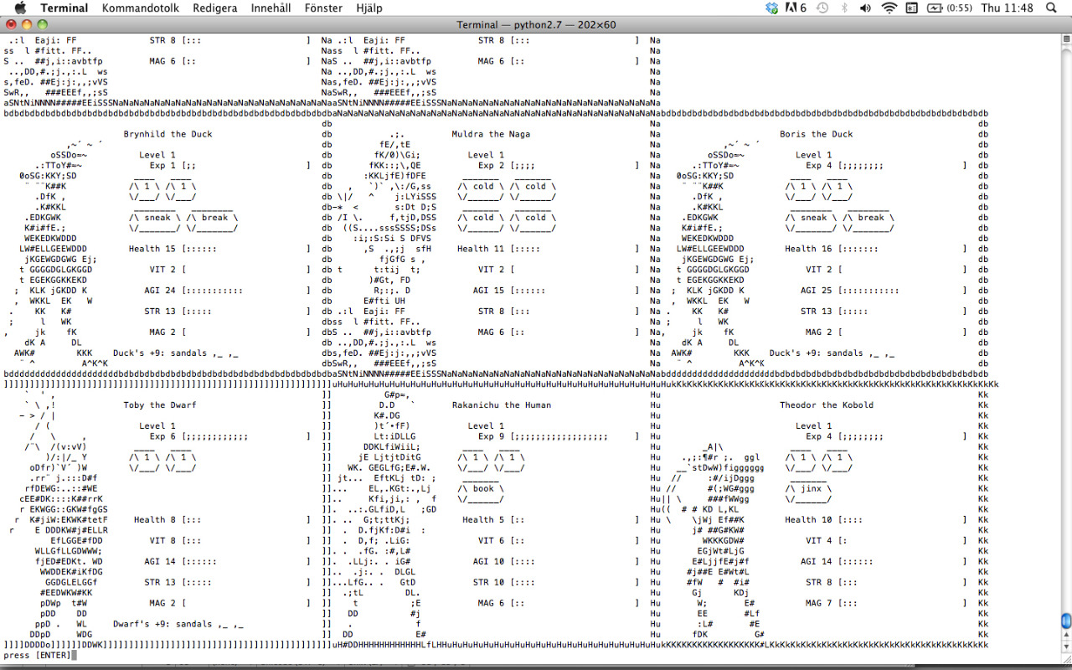This screenshot has height=670, width=1072.
Task: Click the scroll down arrow
Action: pyautogui.click(x=1065, y=647)
